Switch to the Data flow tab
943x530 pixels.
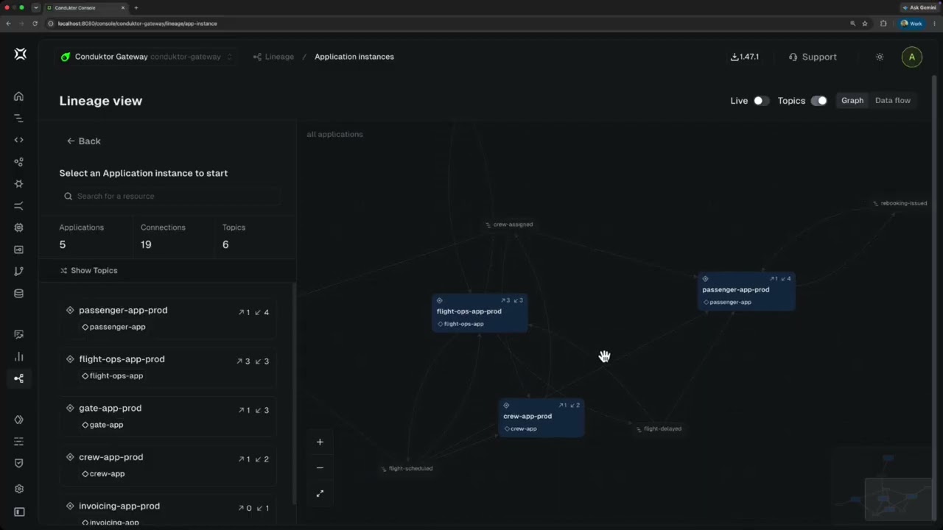click(893, 101)
